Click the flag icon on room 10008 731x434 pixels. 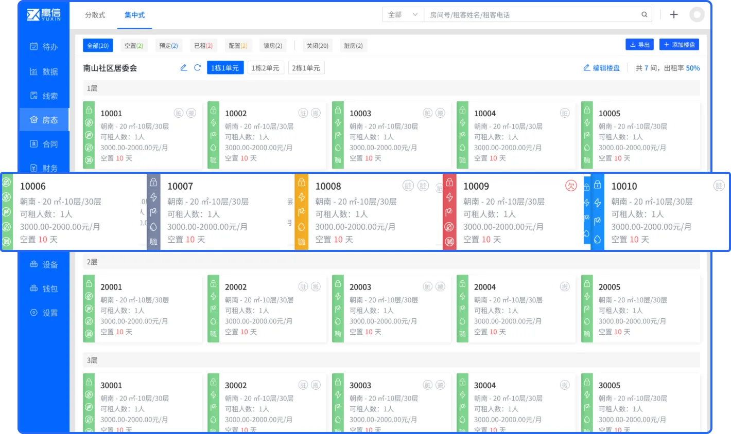[301, 212]
